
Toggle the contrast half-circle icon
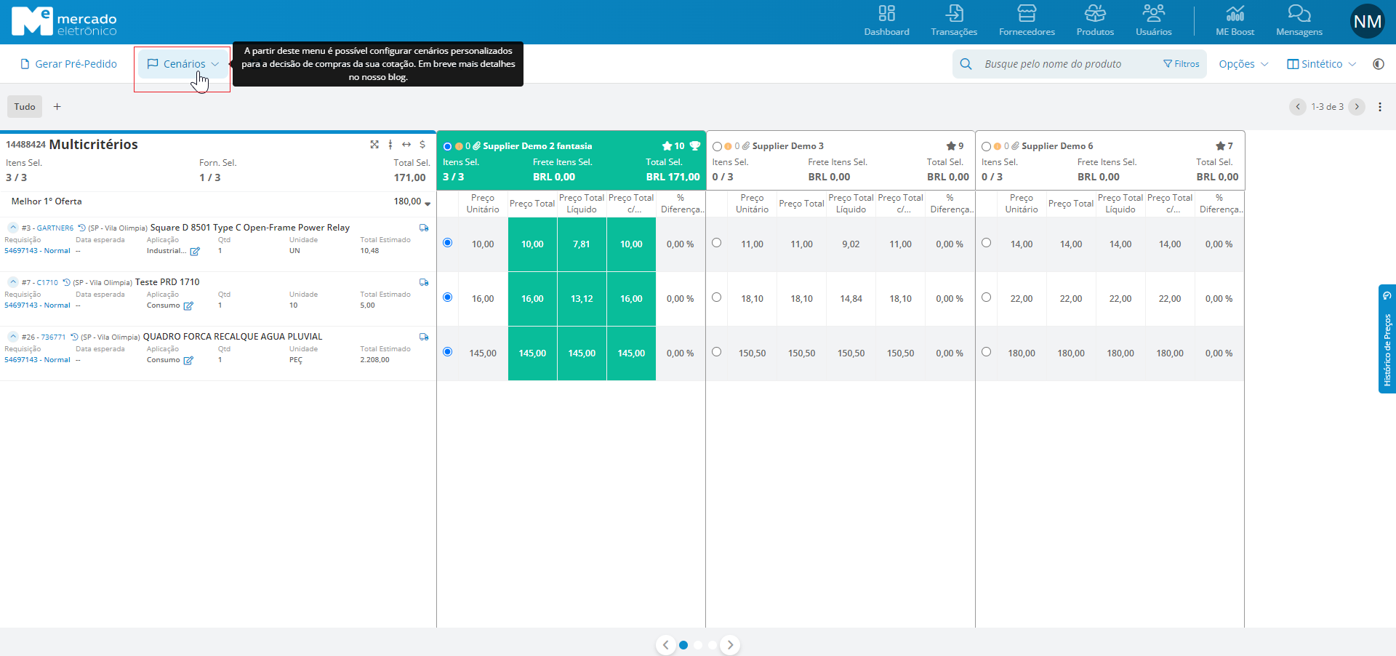coord(1378,64)
